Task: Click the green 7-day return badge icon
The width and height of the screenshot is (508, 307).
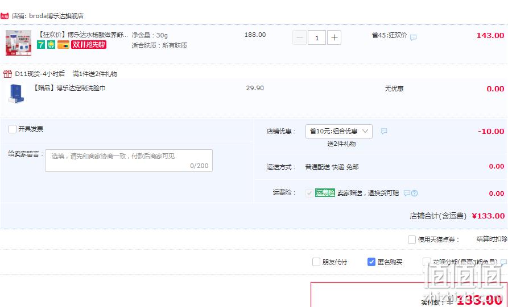Action: coord(41,45)
